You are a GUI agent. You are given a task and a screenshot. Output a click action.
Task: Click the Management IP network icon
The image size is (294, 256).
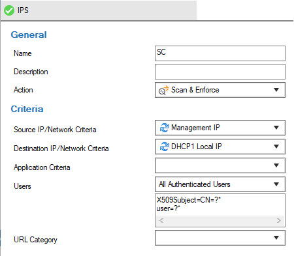[x=165, y=128]
